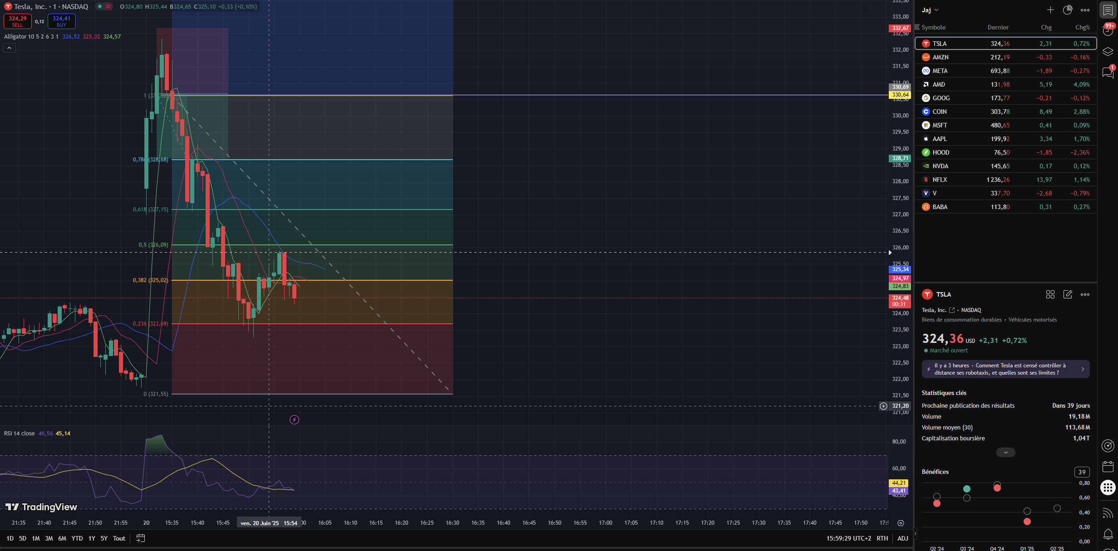Select NFLX row in watchlist
The image size is (1118, 551).
tap(1005, 180)
